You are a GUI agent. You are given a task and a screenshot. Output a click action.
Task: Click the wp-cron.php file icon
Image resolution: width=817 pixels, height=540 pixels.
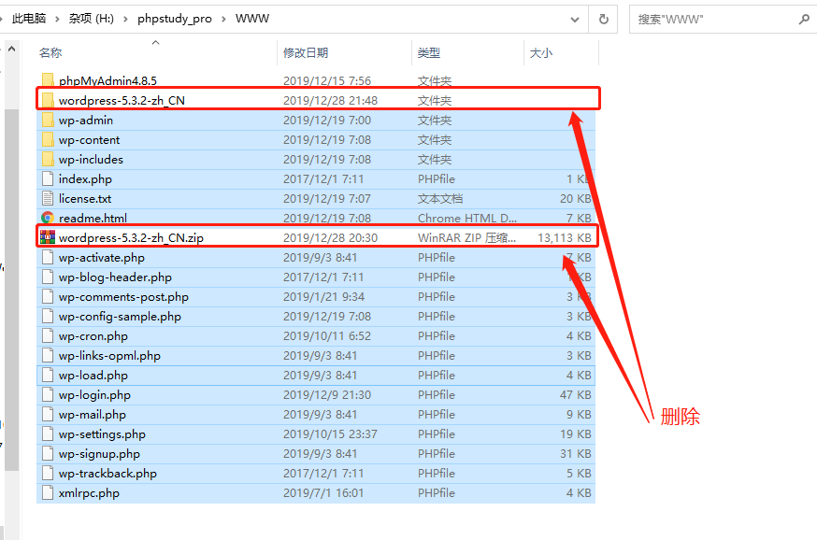tap(48, 336)
